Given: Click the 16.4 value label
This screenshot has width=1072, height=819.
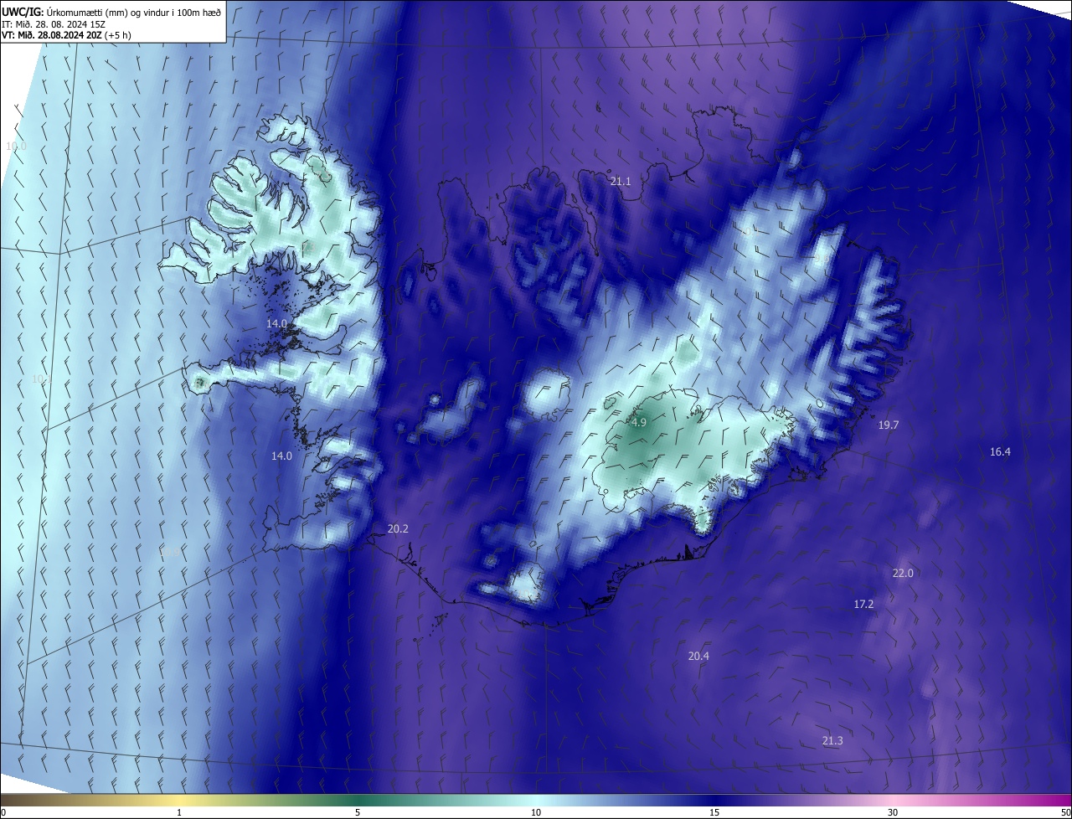Looking at the screenshot, I should coord(1000,452).
